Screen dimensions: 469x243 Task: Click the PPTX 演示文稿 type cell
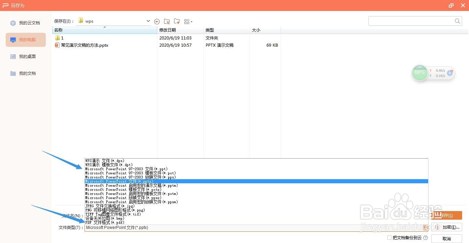coord(220,45)
